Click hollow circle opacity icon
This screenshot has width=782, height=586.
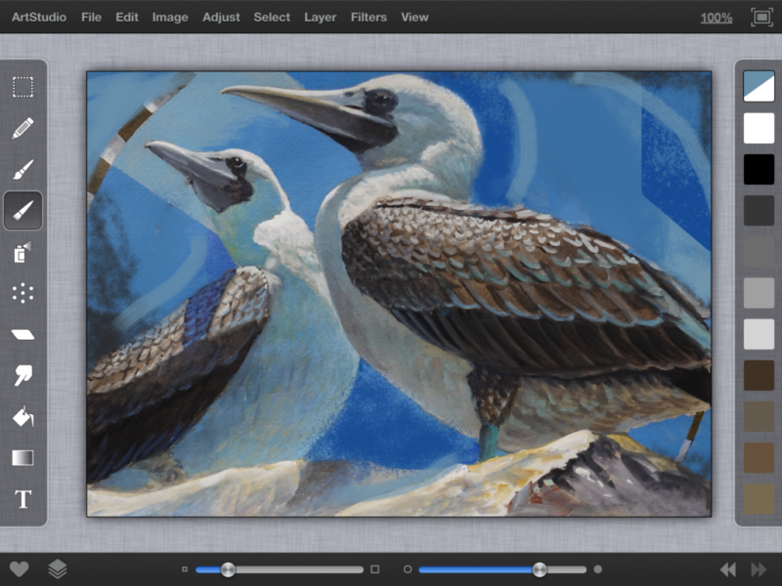tap(408, 569)
